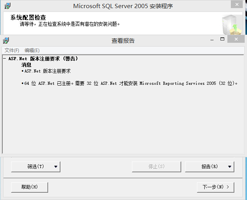Viewport: 247px width, 200px height.
Task: Click the SQL Server installer title bar icon
Action: tap(7, 6)
